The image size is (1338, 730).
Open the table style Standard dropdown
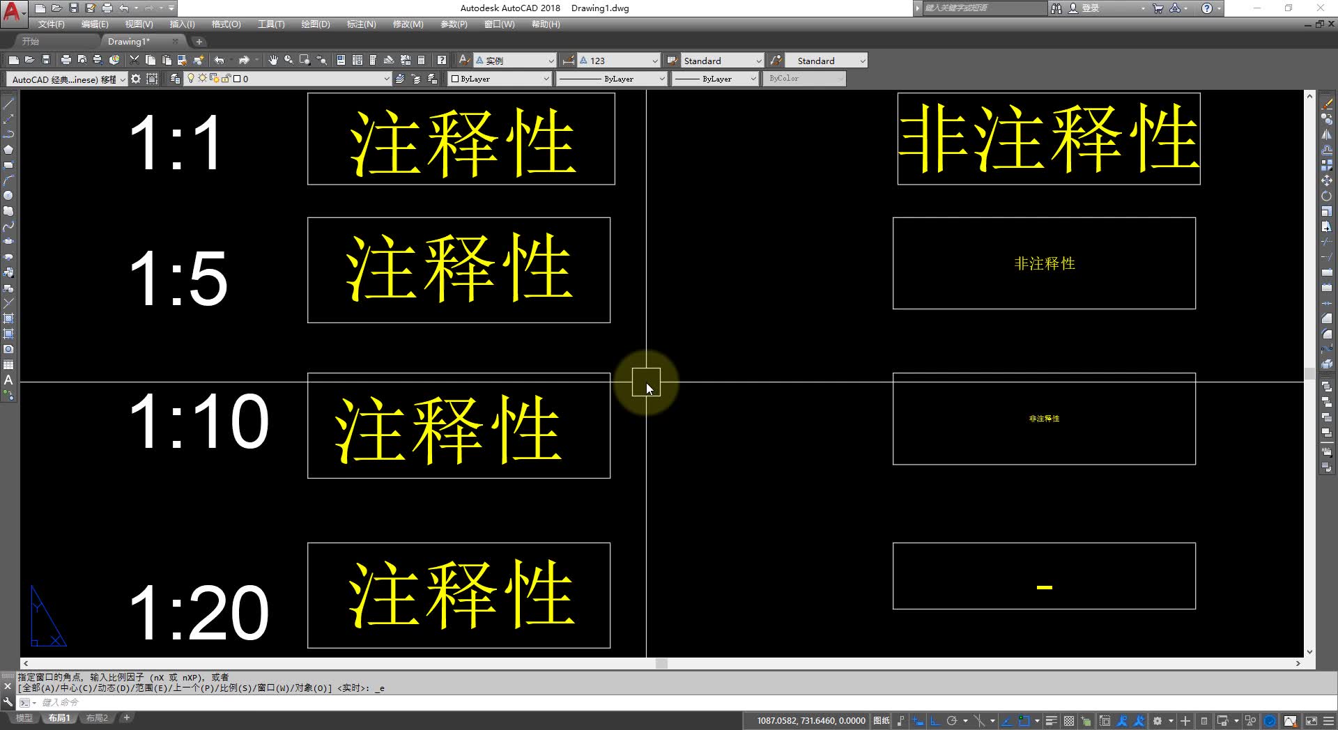tap(722, 61)
